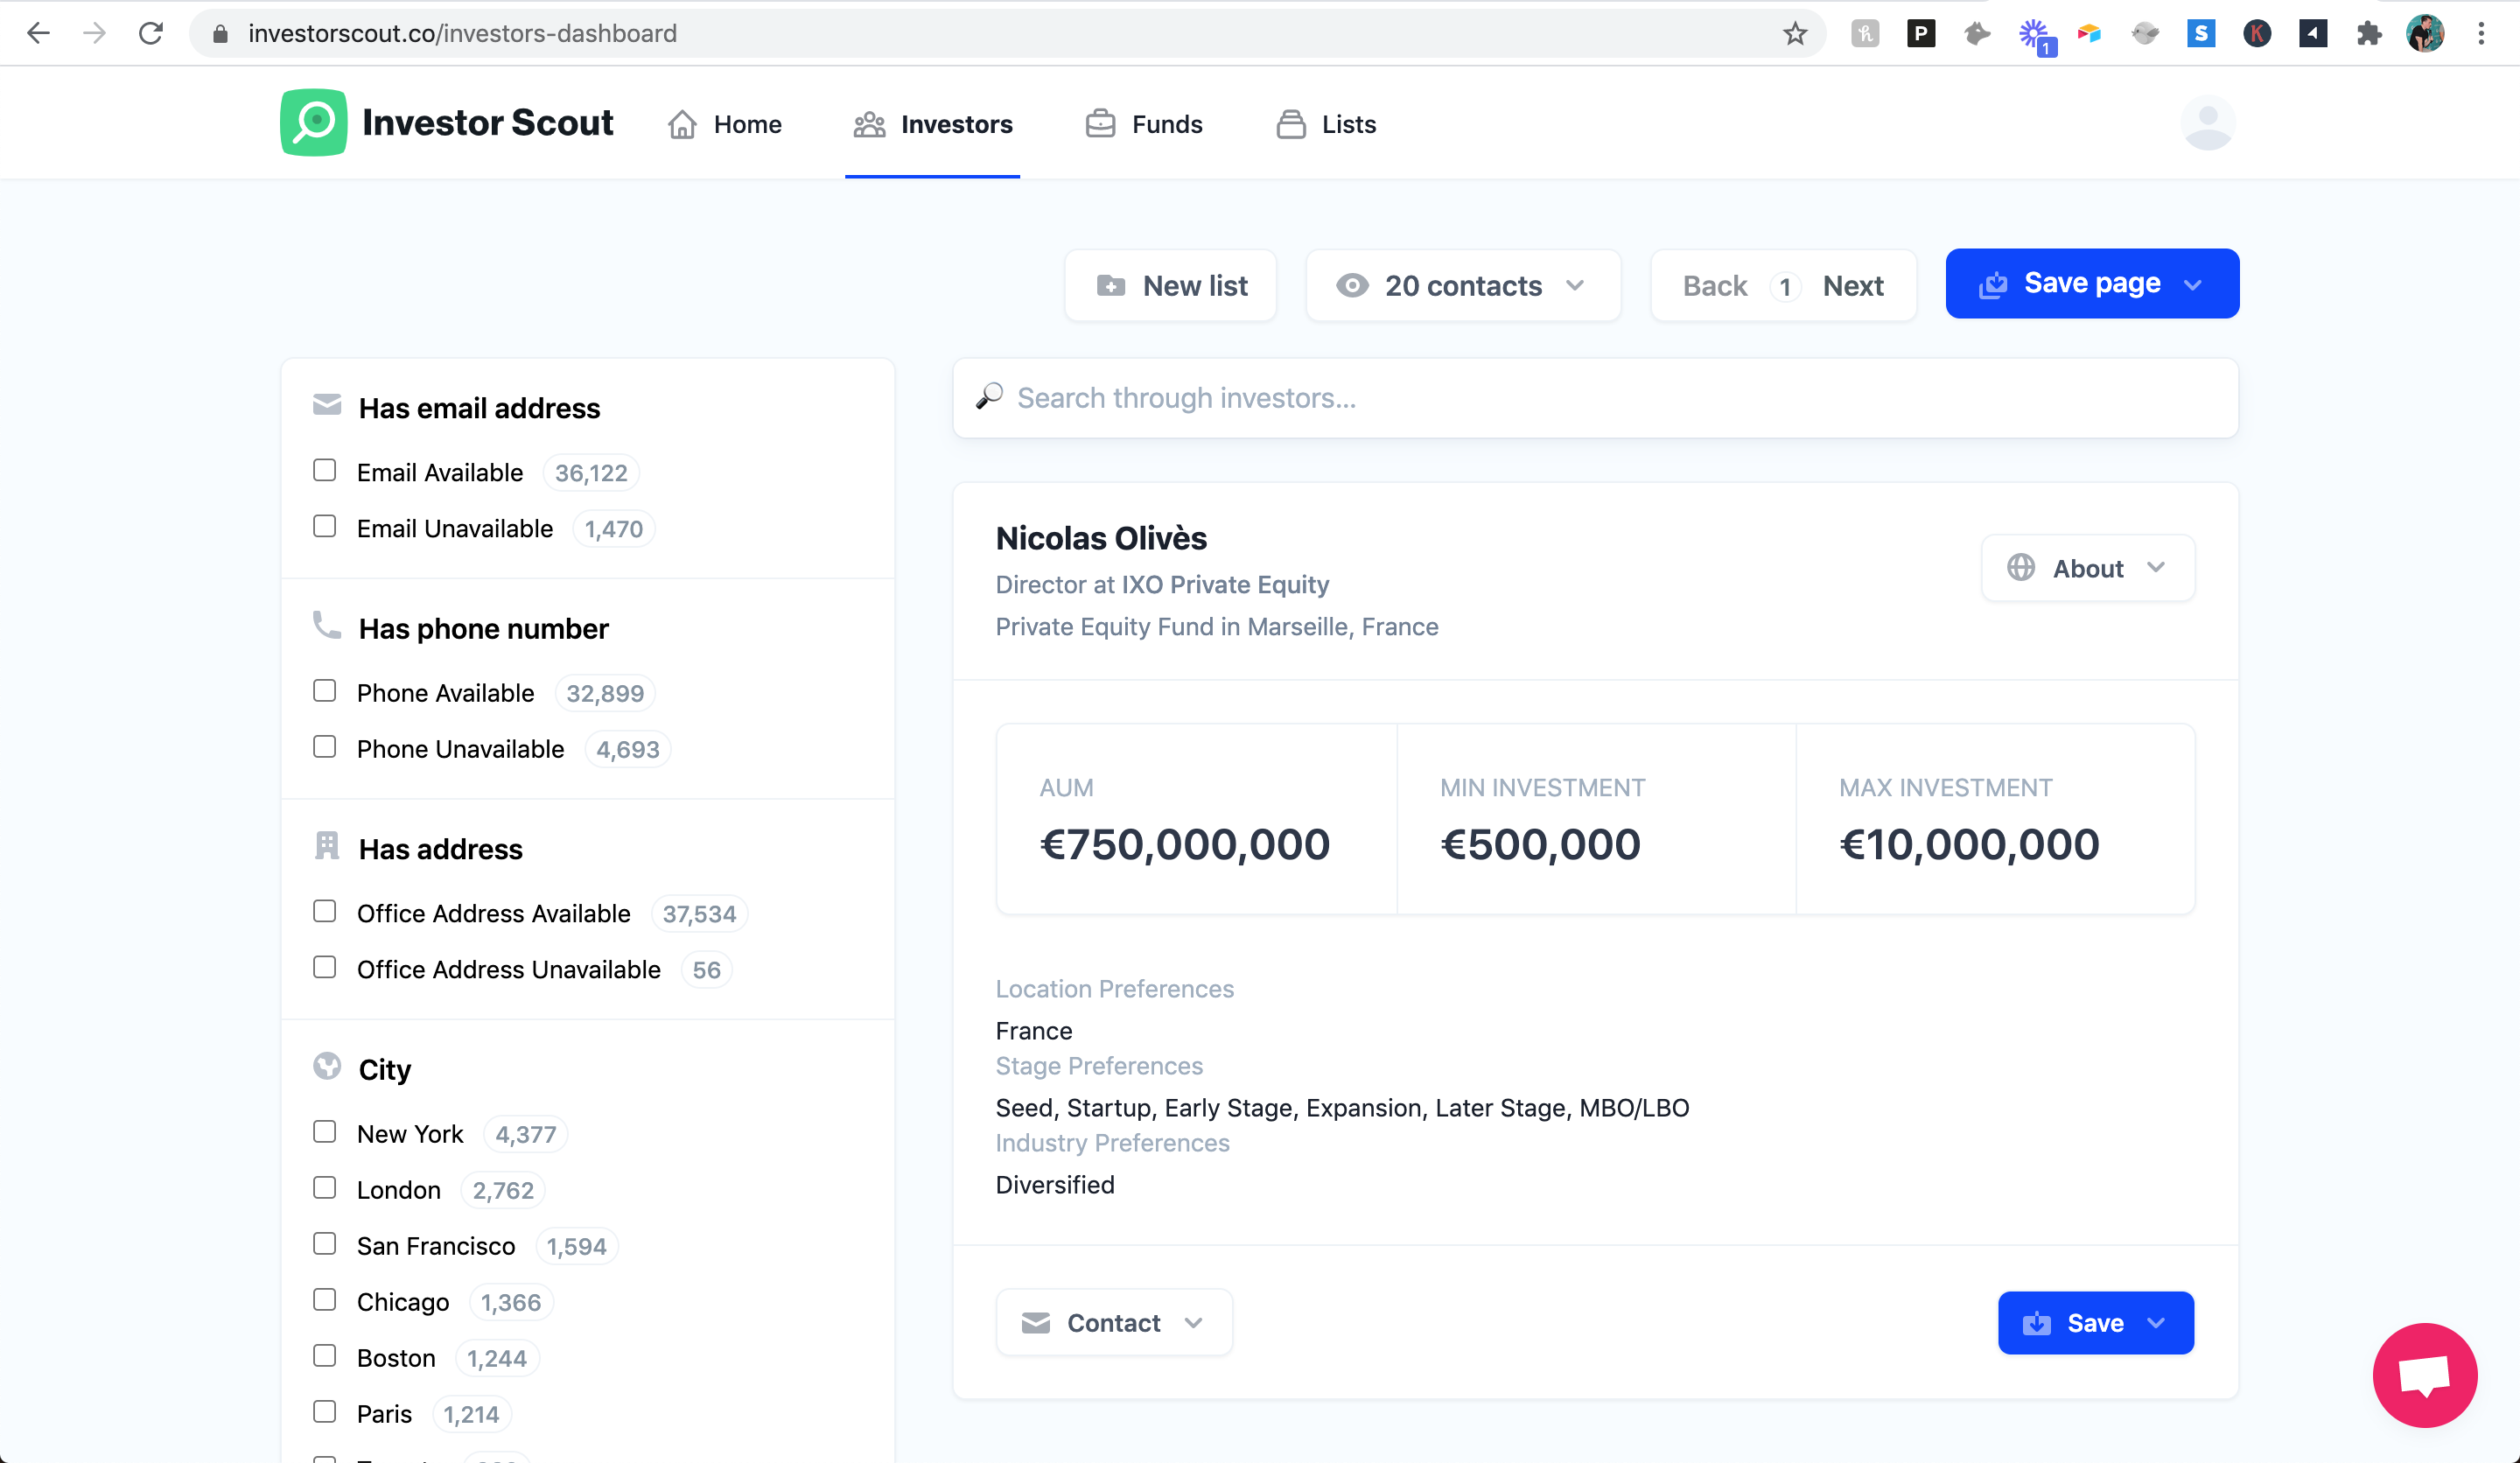
Task: Expand the Contact dropdown
Action: (1113, 1323)
